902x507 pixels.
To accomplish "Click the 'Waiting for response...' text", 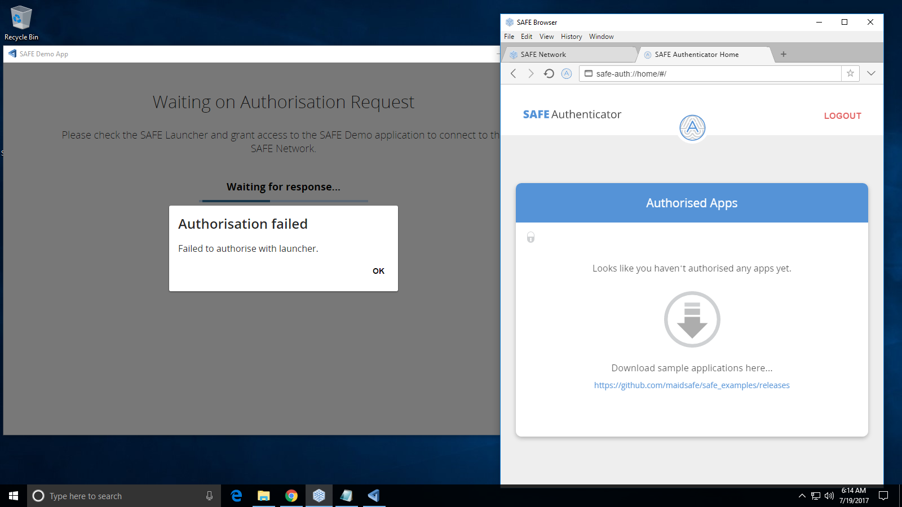I will point(284,187).
